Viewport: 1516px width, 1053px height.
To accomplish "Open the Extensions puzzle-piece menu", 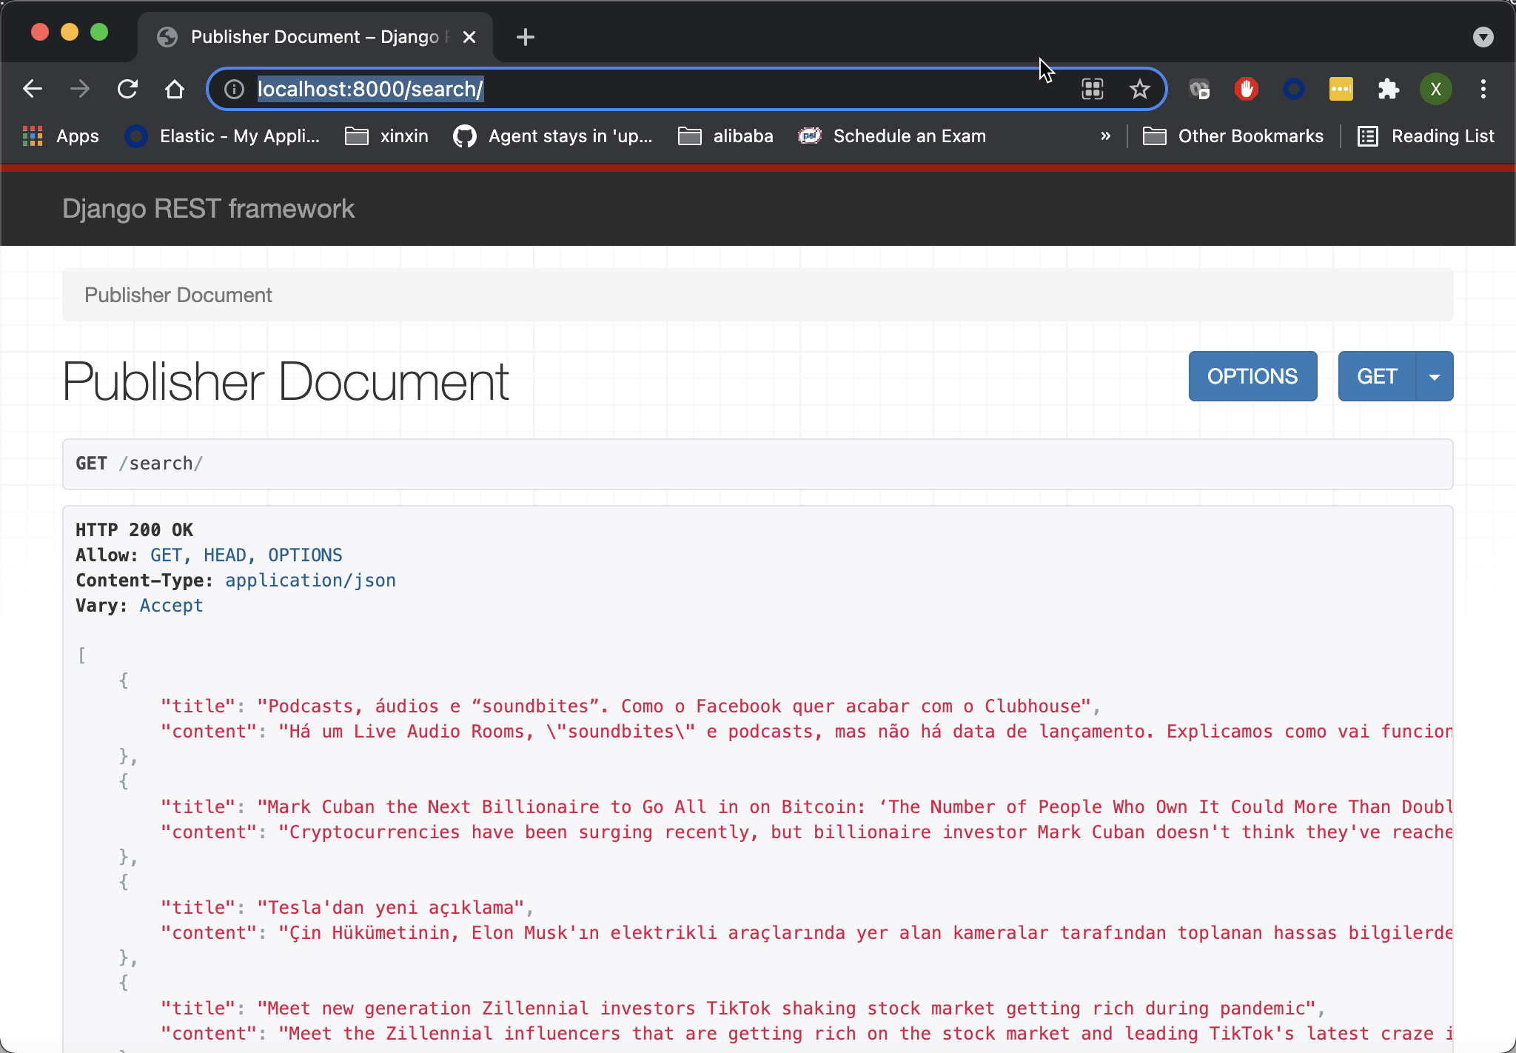I will tap(1389, 89).
